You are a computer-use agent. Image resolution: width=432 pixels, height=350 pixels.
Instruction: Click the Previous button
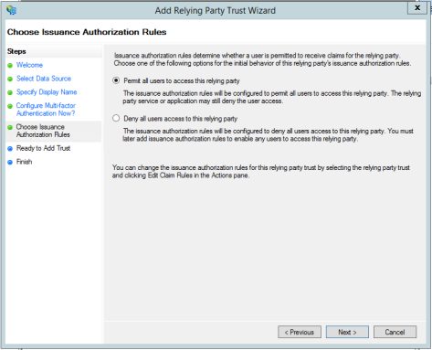300,332
